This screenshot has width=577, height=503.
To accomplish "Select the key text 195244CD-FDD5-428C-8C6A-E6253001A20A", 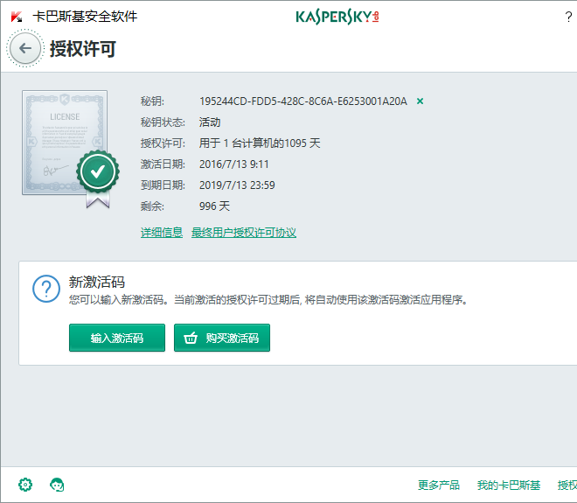I will (x=303, y=101).
